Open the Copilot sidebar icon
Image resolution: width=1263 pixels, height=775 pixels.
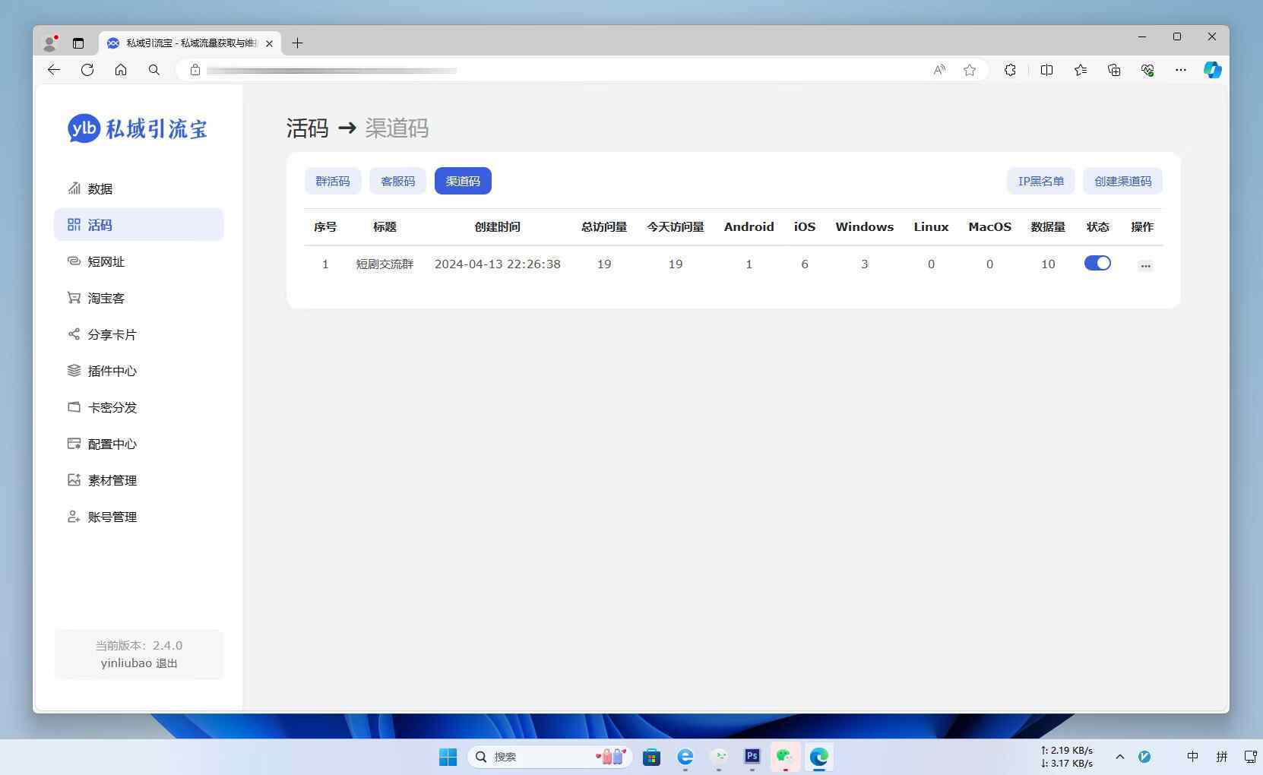[1212, 70]
